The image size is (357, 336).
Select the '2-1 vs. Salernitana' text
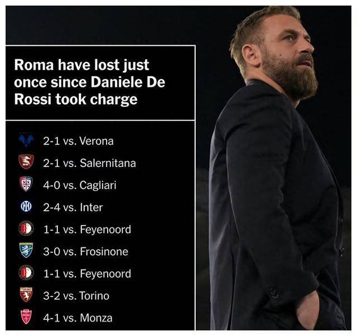coord(89,163)
